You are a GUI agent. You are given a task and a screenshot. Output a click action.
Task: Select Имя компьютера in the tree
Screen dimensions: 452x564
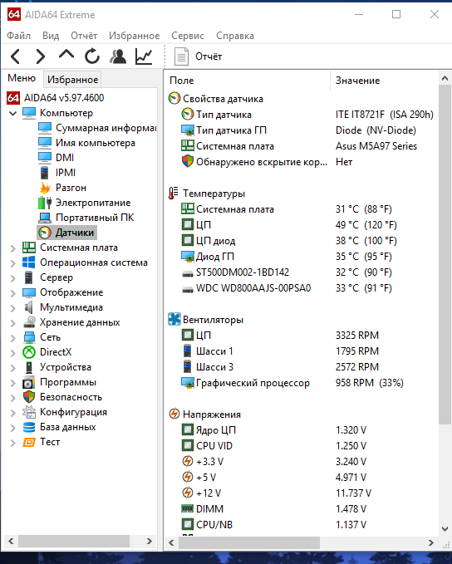96,143
